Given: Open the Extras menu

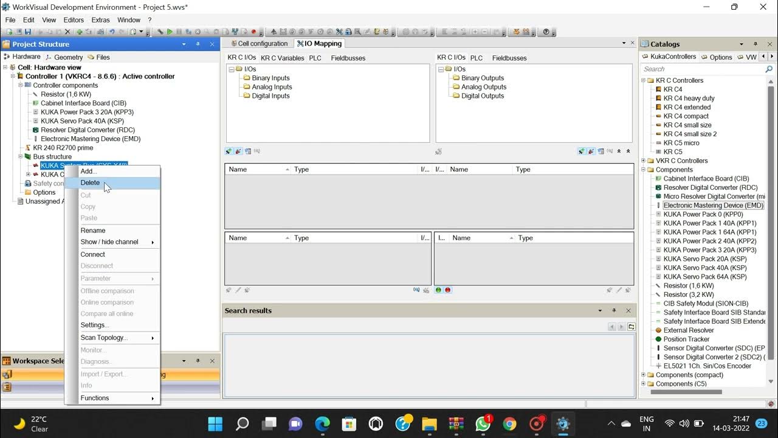Looking at the screenshot, I should click(100, 20).
